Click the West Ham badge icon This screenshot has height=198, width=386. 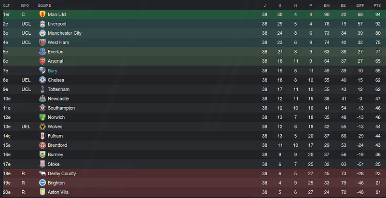coord(42,42)
